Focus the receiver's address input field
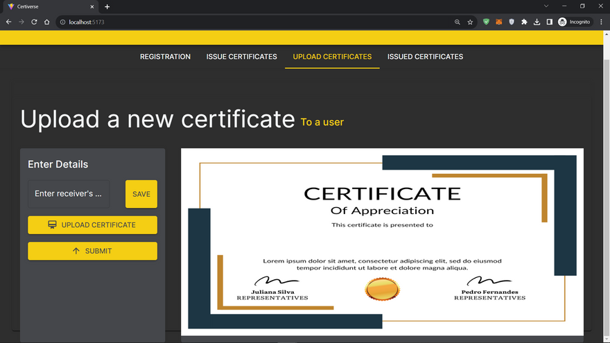 tap(69, 194)
